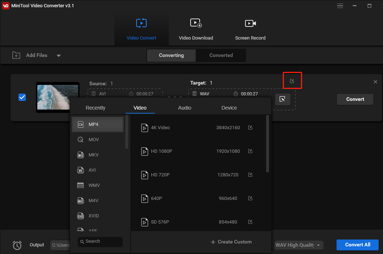Screen dimensions: 383x254
Task: Click the MOV QuickTime icon
Action: click(80, 139)
